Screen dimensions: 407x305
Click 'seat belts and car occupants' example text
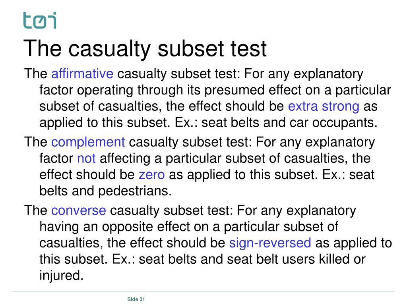click(289, 123)
